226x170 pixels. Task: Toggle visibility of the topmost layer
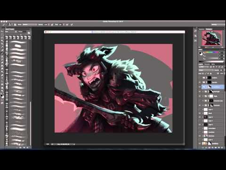200,78
